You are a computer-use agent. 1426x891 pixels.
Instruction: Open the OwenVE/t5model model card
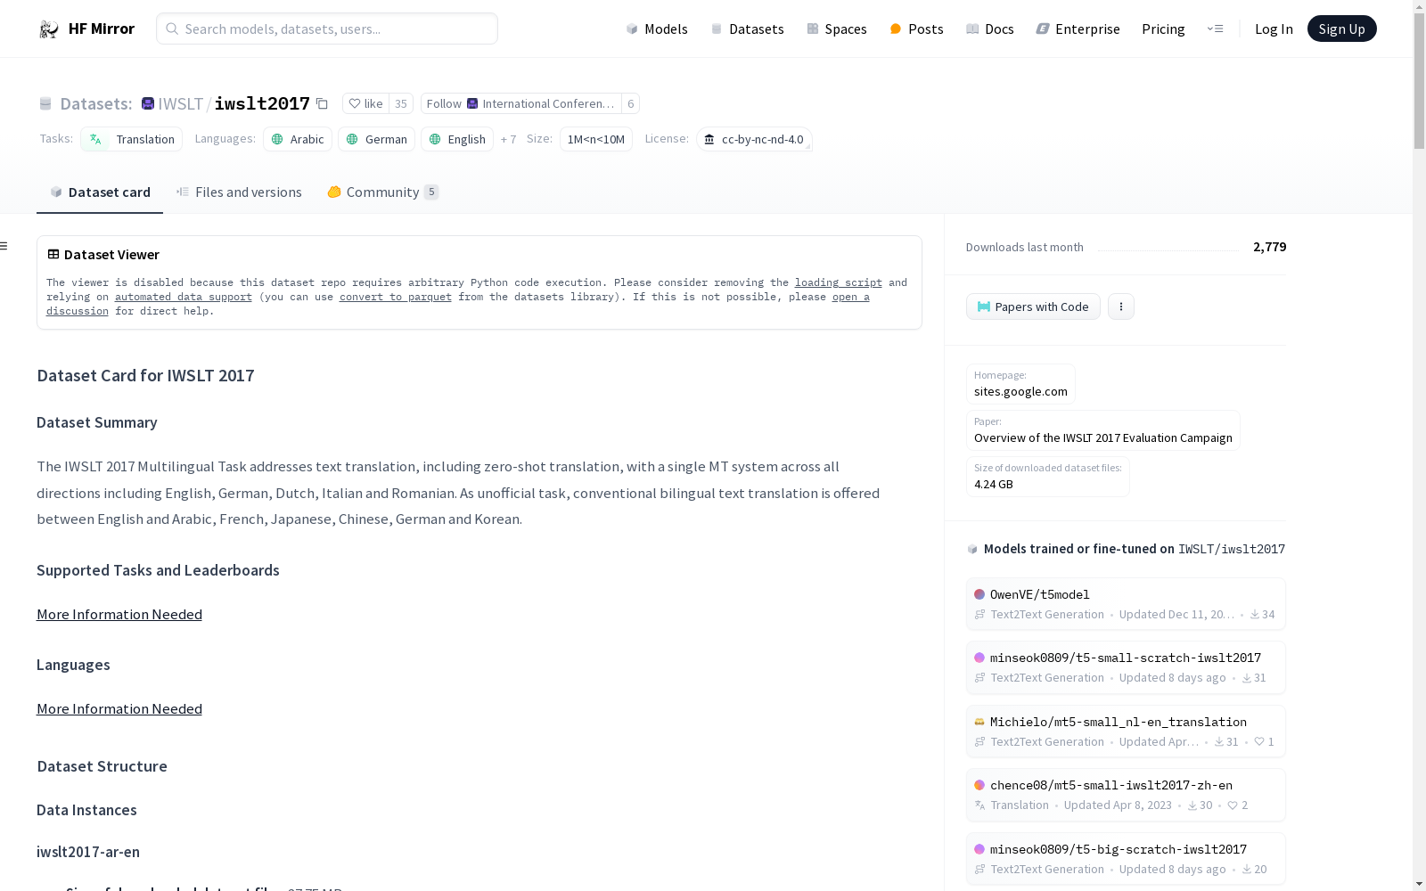click(x=1126, y=603)
